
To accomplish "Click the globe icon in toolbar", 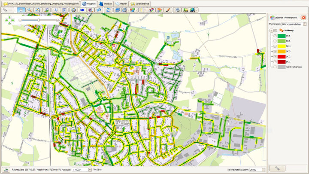I will coord(73,9).
